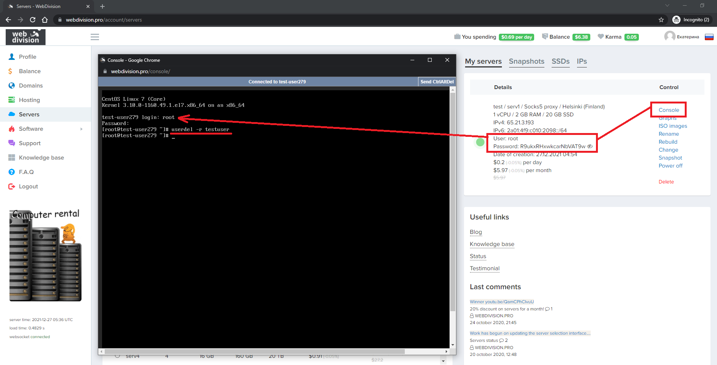Click the green server status indicator
Screen dimensions: 717x365
coord(480,142)
